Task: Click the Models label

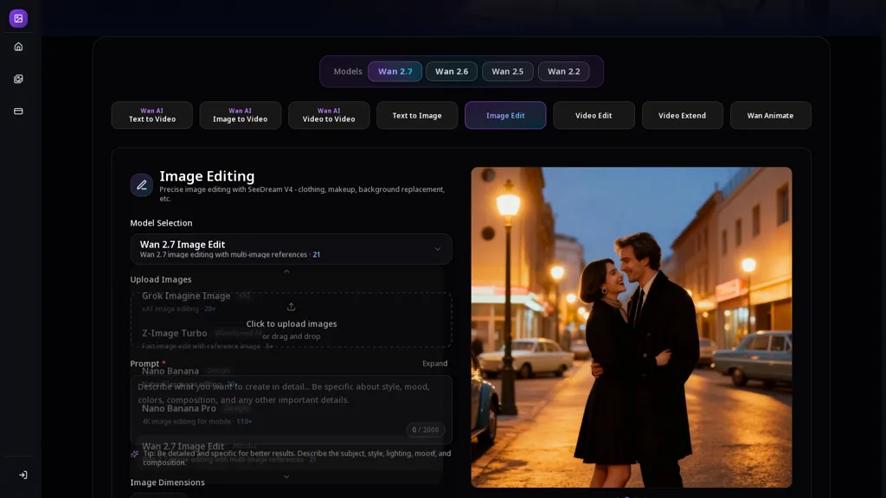Action: click(348, 72)
